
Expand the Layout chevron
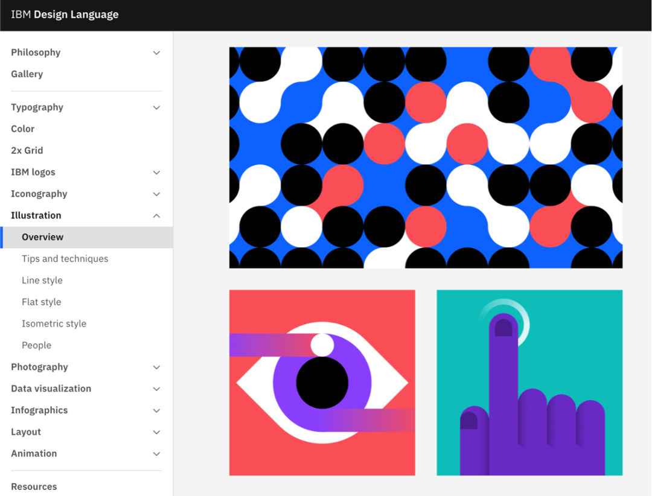click(156, 432)
